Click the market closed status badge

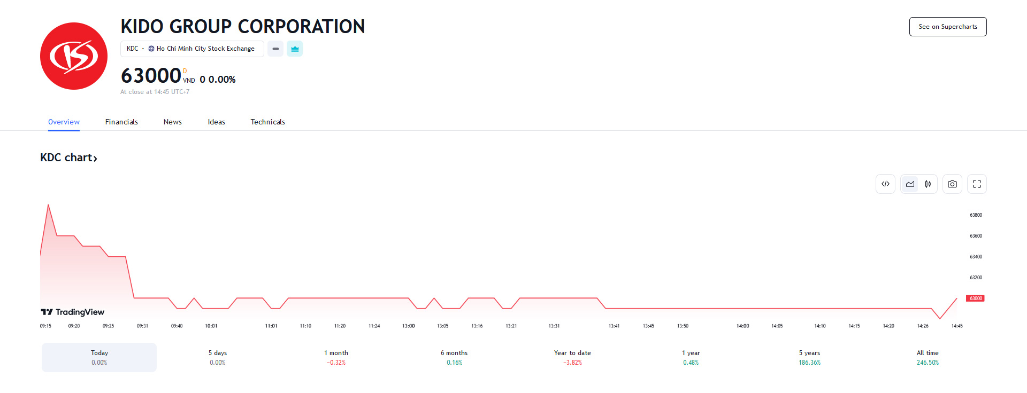tap(275, 49)
